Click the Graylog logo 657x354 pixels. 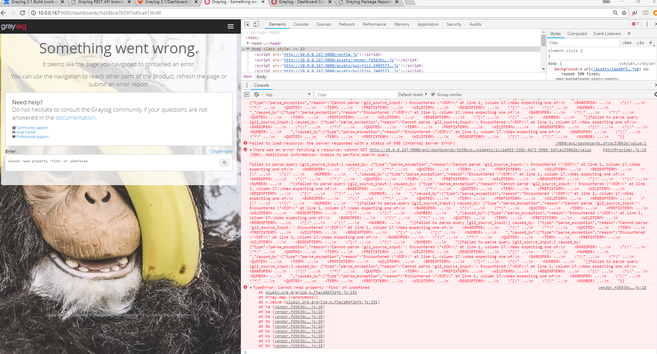[14, 27]
